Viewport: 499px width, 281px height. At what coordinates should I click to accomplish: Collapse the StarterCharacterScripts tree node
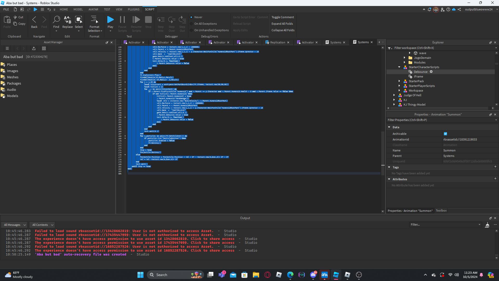tap(399, 67)
